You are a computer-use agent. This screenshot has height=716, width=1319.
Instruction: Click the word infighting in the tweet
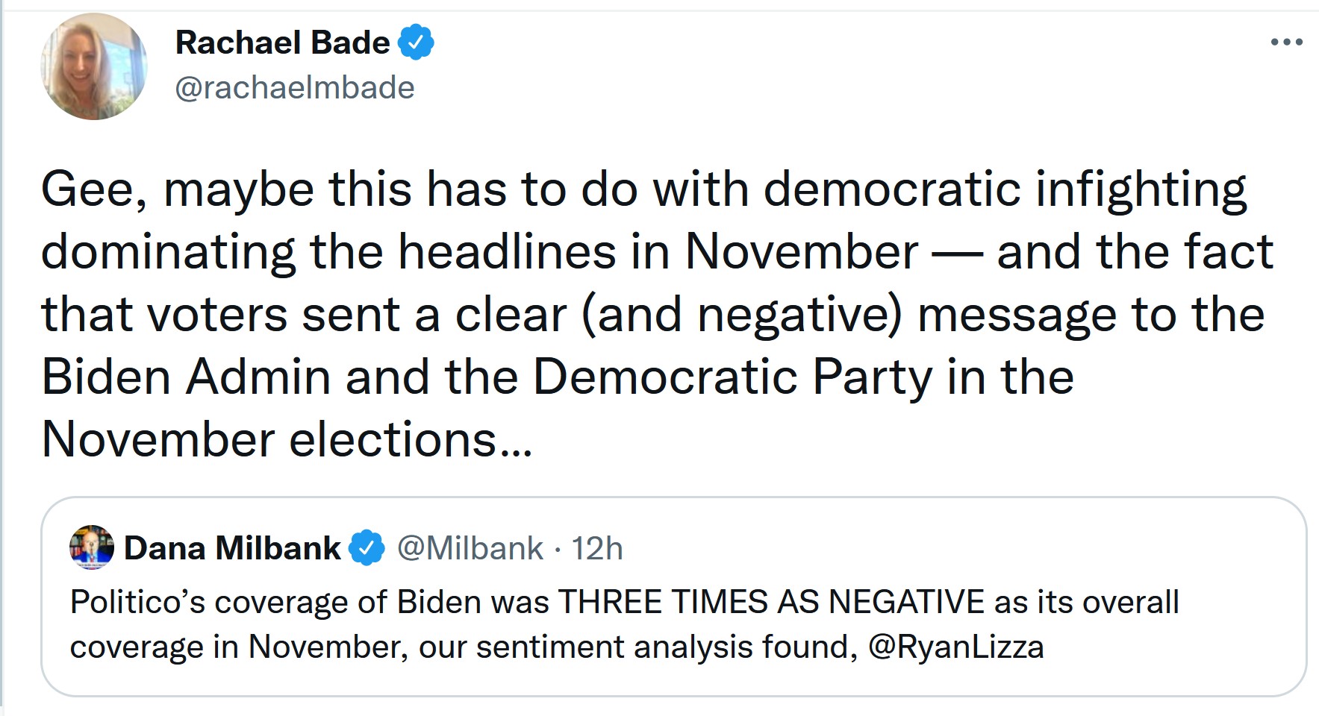(x=1141, y=189)
